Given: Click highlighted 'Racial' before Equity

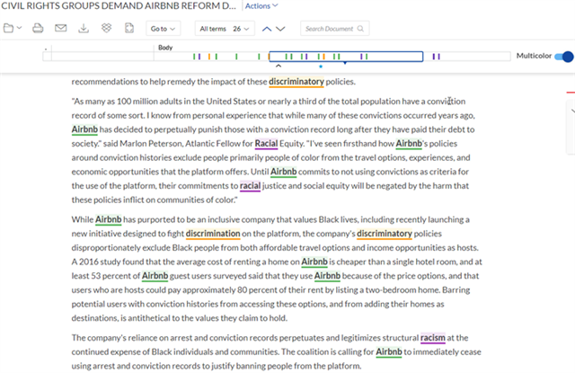Looking at the screenshot, I should click(266, 144).
